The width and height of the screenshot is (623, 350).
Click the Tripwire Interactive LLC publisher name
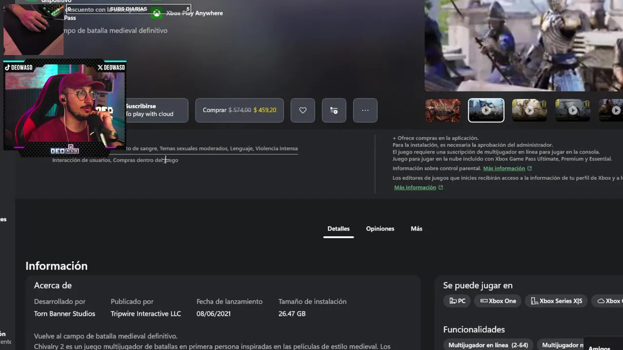tap(146, 314)
